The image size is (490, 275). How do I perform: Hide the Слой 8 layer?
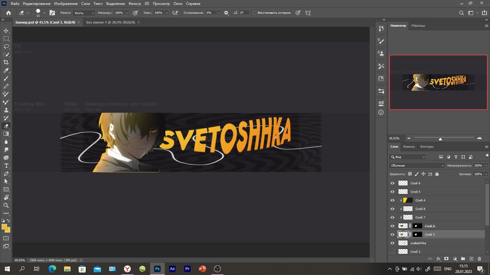coord(392,209)
